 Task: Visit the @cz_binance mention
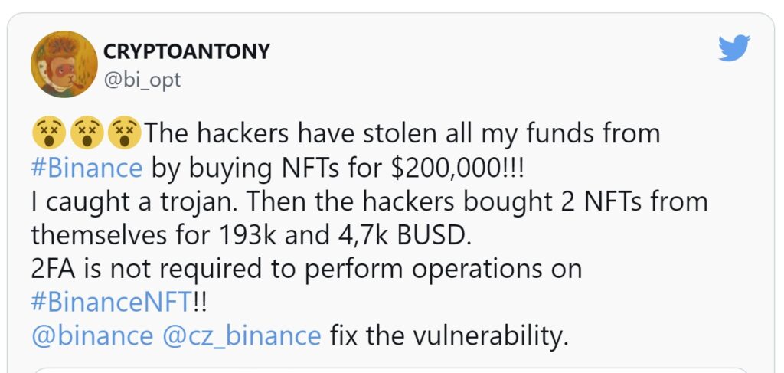coord(244,335)
